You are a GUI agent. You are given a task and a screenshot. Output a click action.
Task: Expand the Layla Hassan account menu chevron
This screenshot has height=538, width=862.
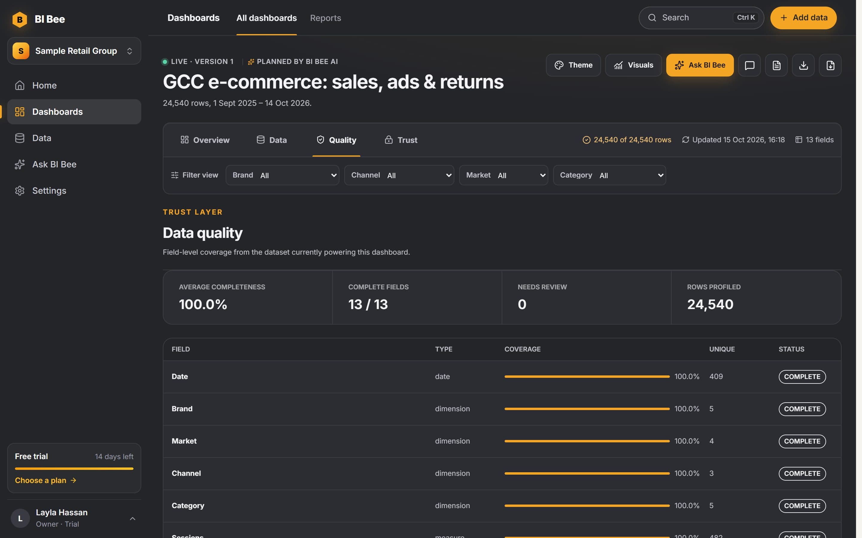133,519
